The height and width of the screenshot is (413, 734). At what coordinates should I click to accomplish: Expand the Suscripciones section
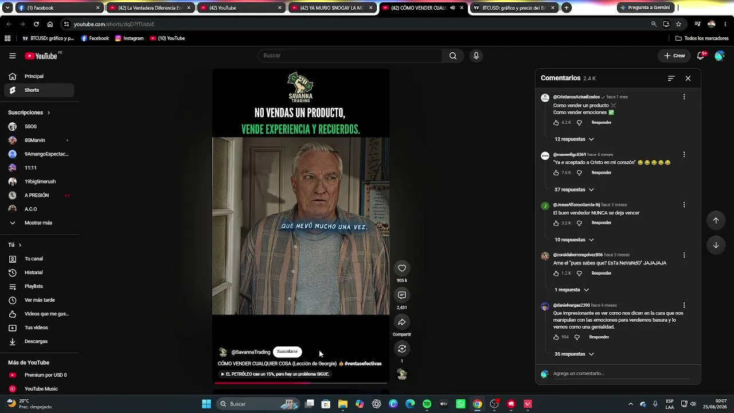29,112
